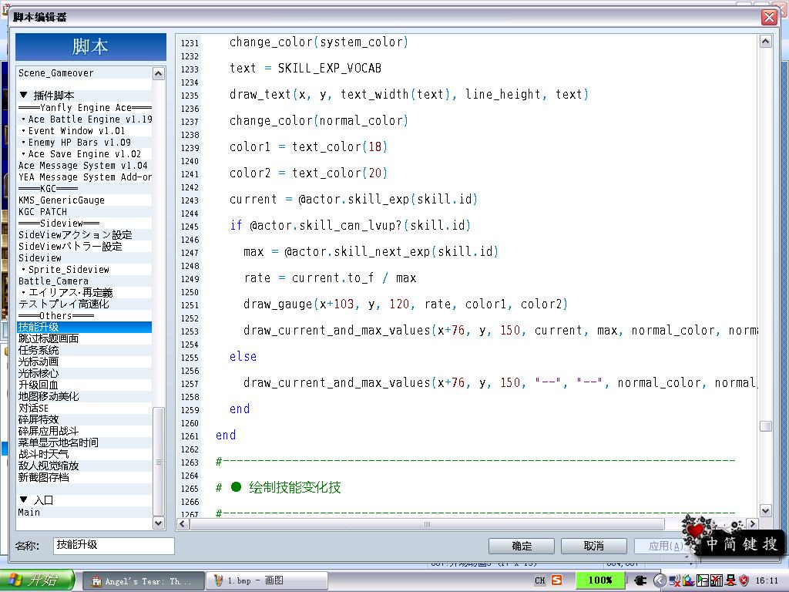
Task: Click the 确定 button
Action: [x=522, y=546]
